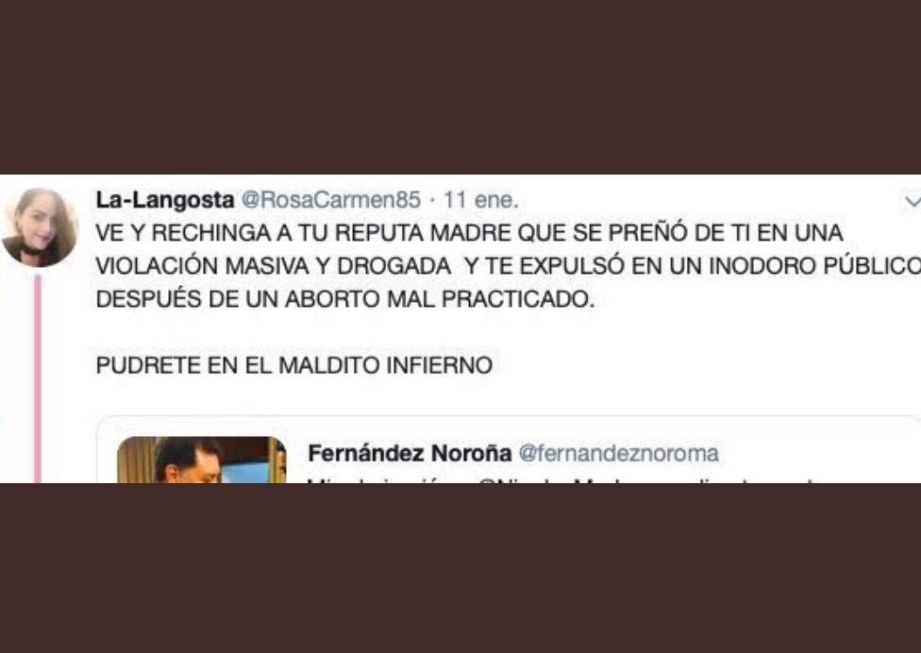Viewport: 921px width, 653px height.
Task: Open the La-Langosta display name
Action: [165, 200]
